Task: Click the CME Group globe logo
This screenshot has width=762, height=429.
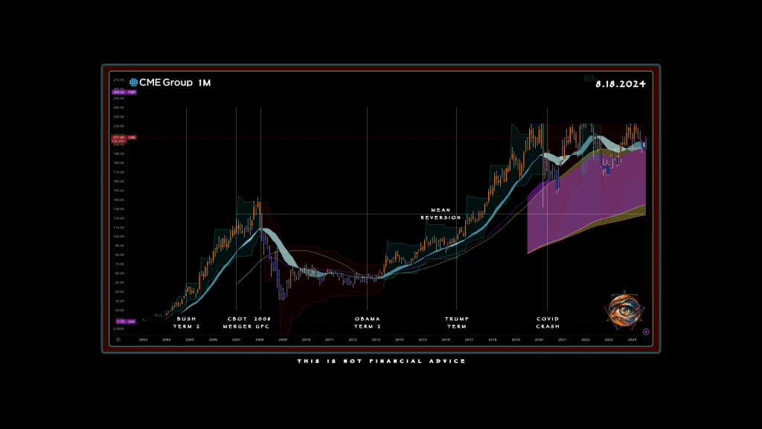Action: (134, 83)
